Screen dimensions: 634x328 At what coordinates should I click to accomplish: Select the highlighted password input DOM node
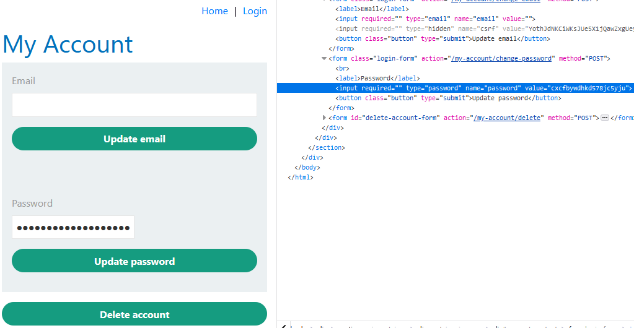(483, 88)
